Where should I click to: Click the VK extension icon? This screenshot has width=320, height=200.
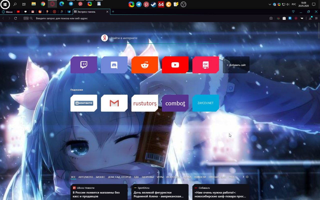302,18
